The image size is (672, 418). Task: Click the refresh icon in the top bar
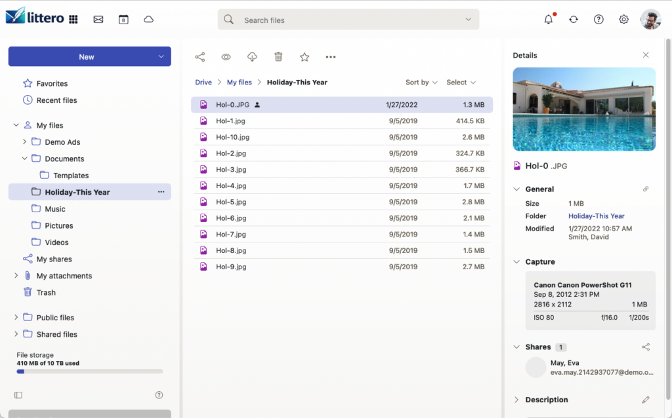[x=574, y=20]
